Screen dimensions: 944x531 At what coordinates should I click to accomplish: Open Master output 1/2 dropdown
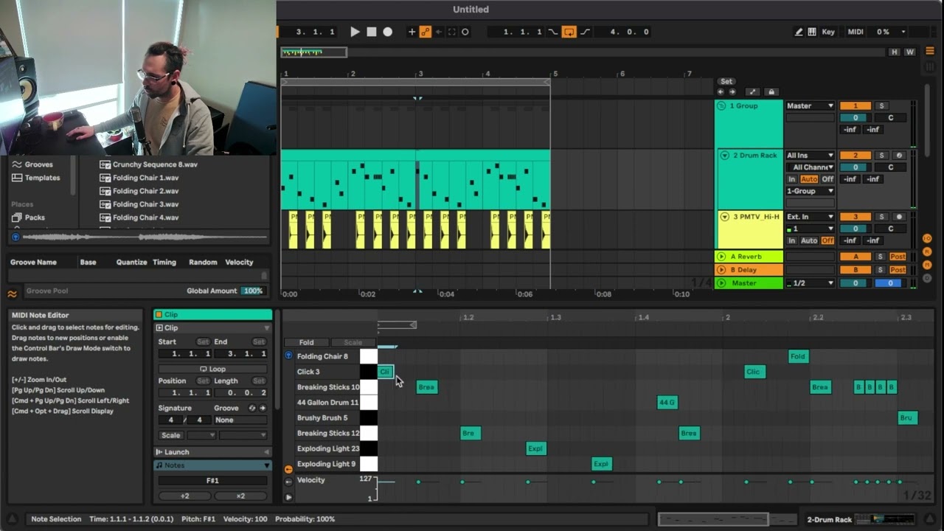(x=810, y=283)
